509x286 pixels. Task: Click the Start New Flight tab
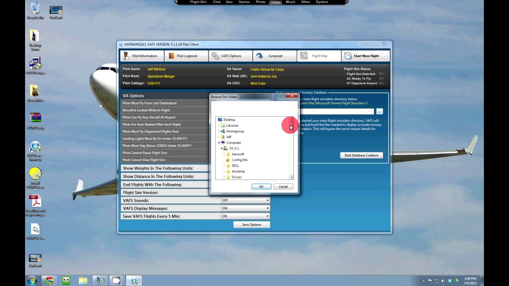(365, 56)
